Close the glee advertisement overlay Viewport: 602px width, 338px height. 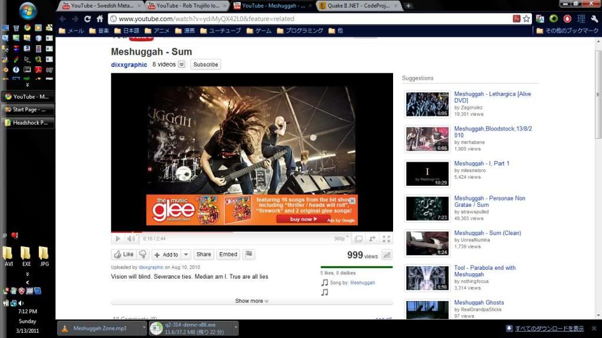pyautogui.click(x=352, y=200)
